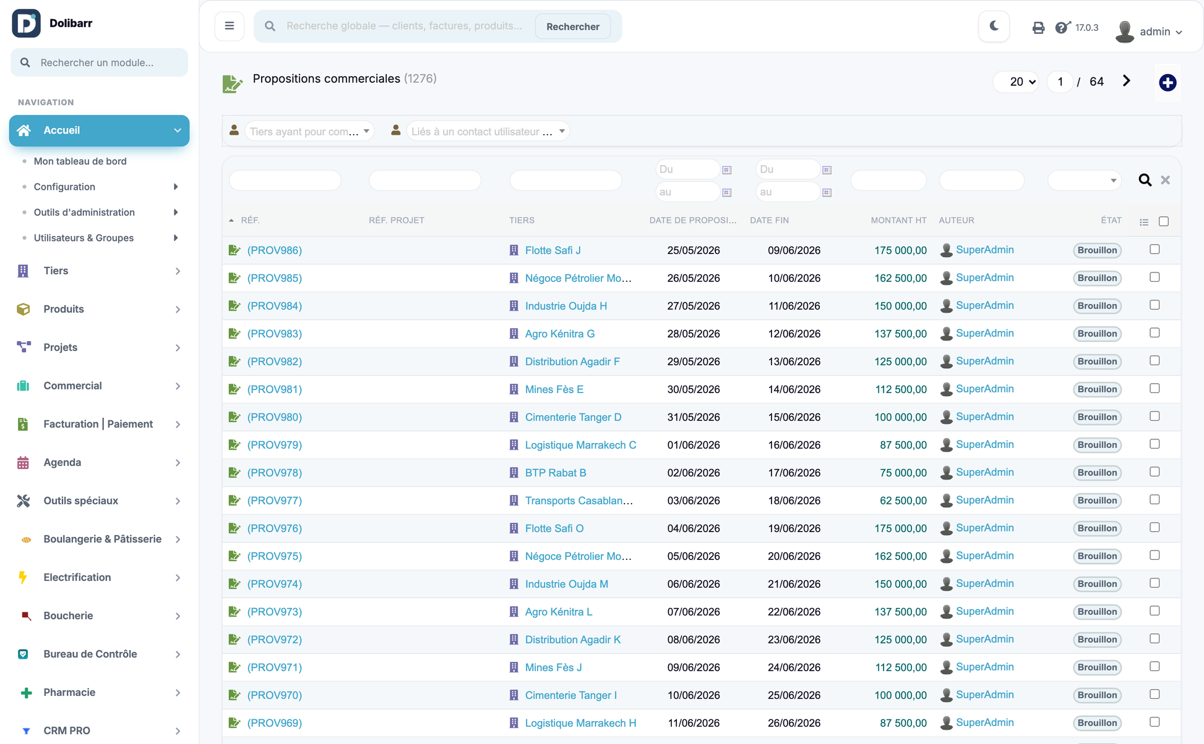1204x744 pixels.
Task: Open column selector list icon
Action: click(x=1144, y=222)
